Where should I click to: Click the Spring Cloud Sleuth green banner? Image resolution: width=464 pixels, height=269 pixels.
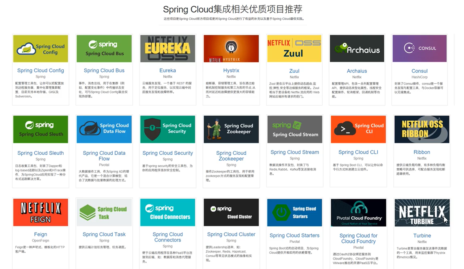40,129
